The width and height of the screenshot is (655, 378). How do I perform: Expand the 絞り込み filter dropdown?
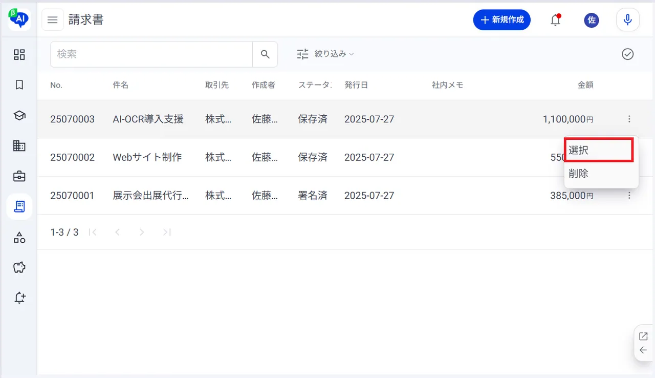pyautogui.click(x=325, y=54)
